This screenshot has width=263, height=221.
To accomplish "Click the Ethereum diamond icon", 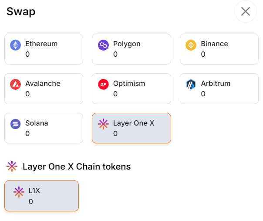I will pyautogui.click(x=16, y=45).
